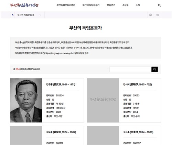Click birthplace value 부산-동래
The width and height of the screenshot is (172, 145).
click(x=135, y=116)
